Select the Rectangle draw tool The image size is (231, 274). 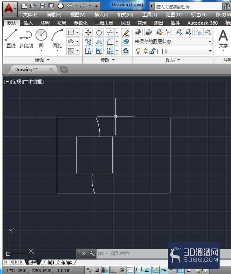[71, 33]
